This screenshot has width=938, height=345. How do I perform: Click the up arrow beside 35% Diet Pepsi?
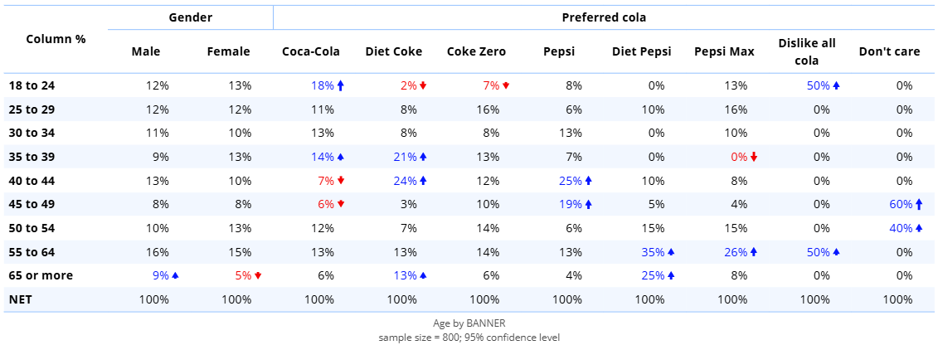(x=671, y=252)
